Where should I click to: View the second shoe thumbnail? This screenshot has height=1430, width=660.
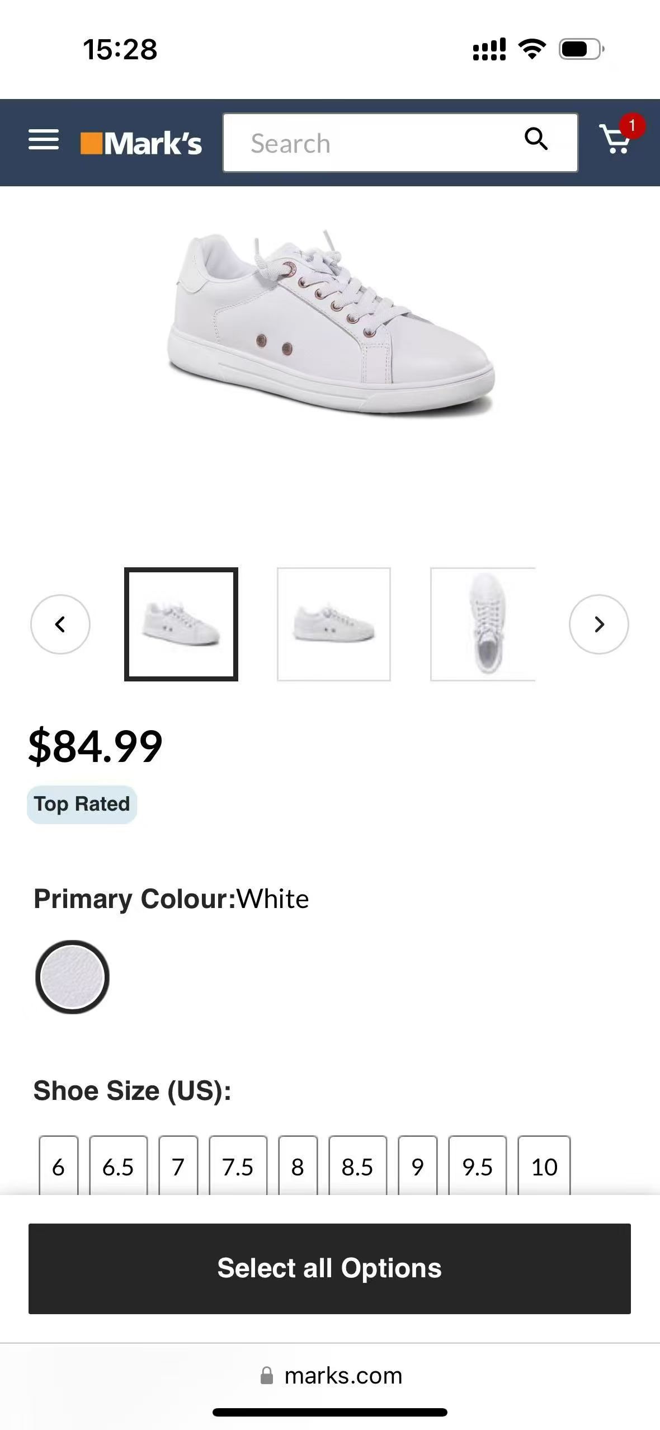tap(334, 624)
